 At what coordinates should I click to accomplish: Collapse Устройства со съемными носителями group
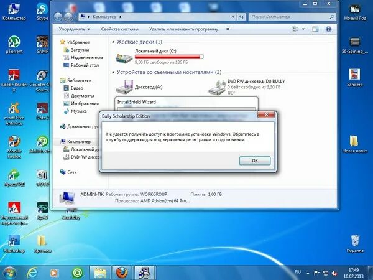click(114, 72)
